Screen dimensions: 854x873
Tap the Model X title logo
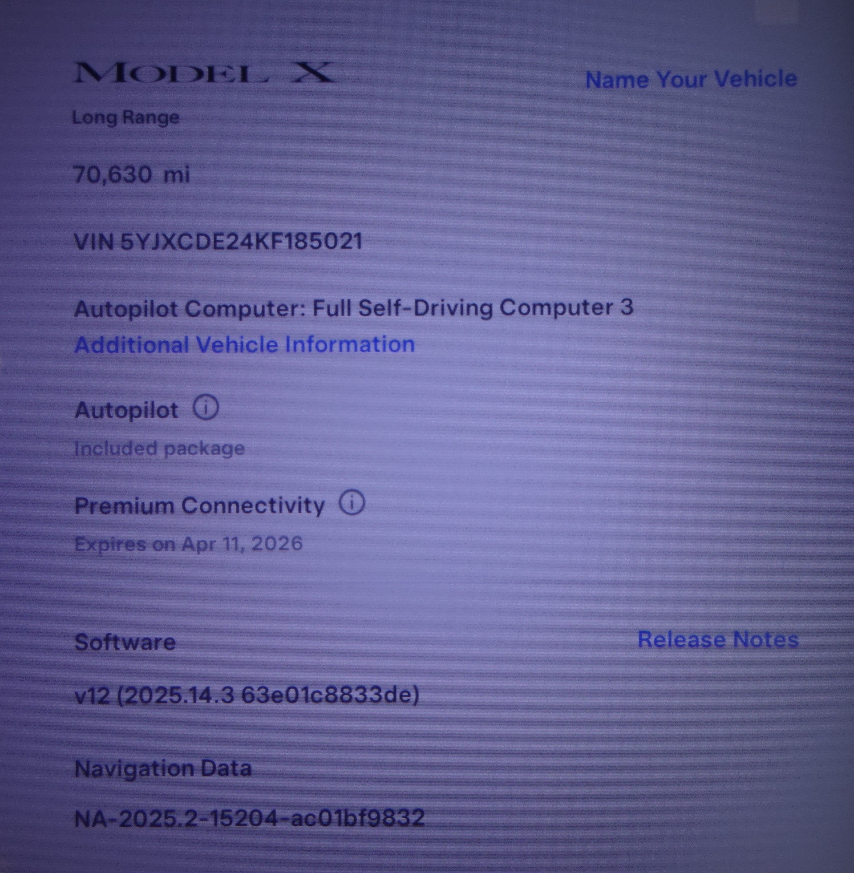pos(205,73)
